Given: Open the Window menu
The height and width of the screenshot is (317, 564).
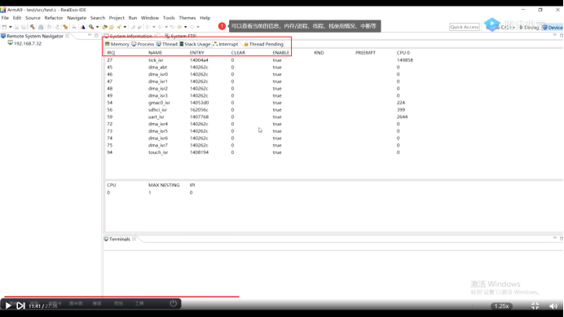Looking at the screenshot, I should point(150,18).
